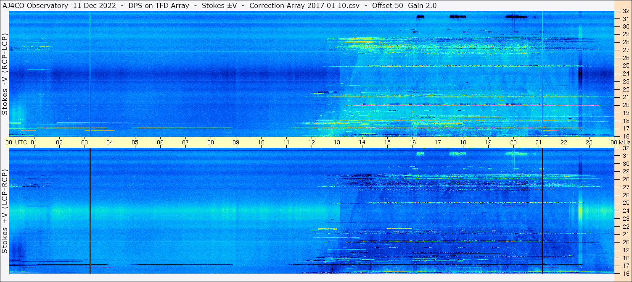This screenshot has height=282, width=632.
Task: Select hour marker 22 on the time axis
Action: click(564, 142)
